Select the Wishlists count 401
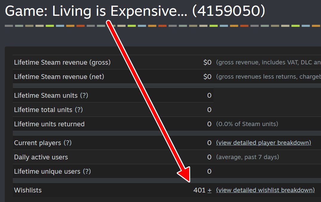This screenshot has width=321, height=202. click(199, 190)
